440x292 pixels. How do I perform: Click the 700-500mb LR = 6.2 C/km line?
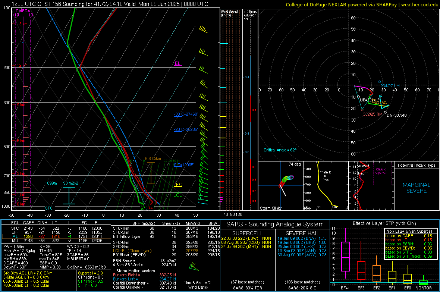tap(26, 286)
